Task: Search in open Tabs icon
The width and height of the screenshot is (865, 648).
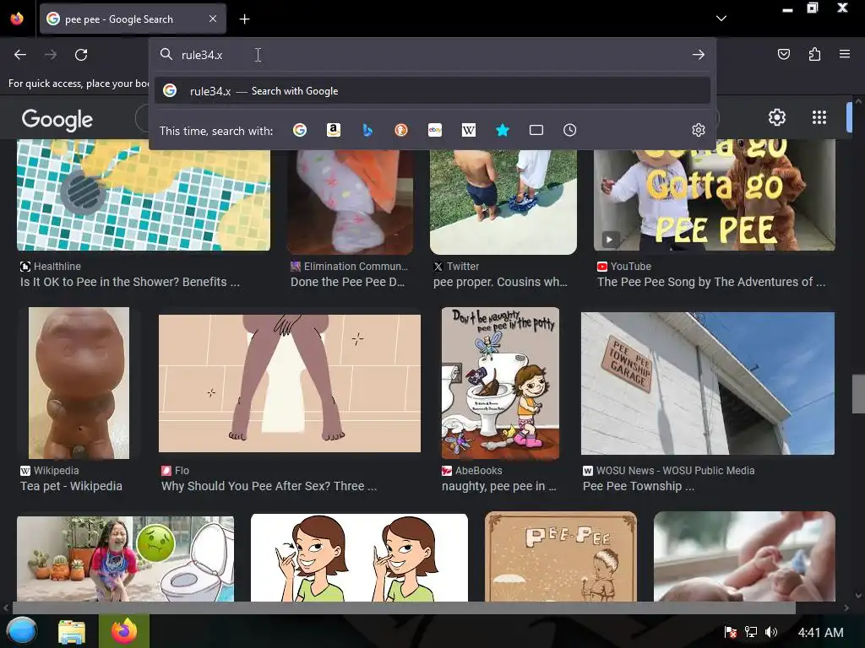Action: (536, 130)
